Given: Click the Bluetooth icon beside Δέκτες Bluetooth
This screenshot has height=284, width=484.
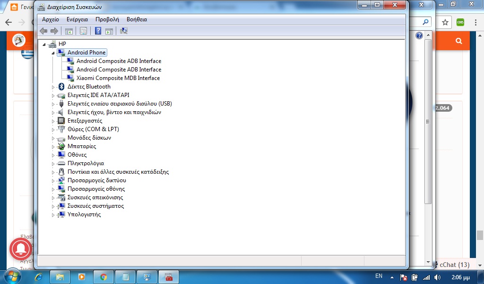Looking at the screenshot, I should [61, 87].
